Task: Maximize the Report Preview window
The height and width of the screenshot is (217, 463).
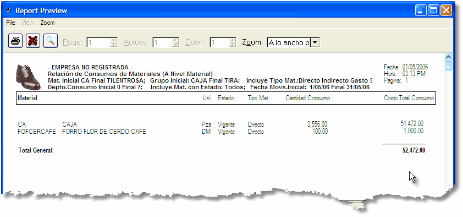Action: point(433,10)
